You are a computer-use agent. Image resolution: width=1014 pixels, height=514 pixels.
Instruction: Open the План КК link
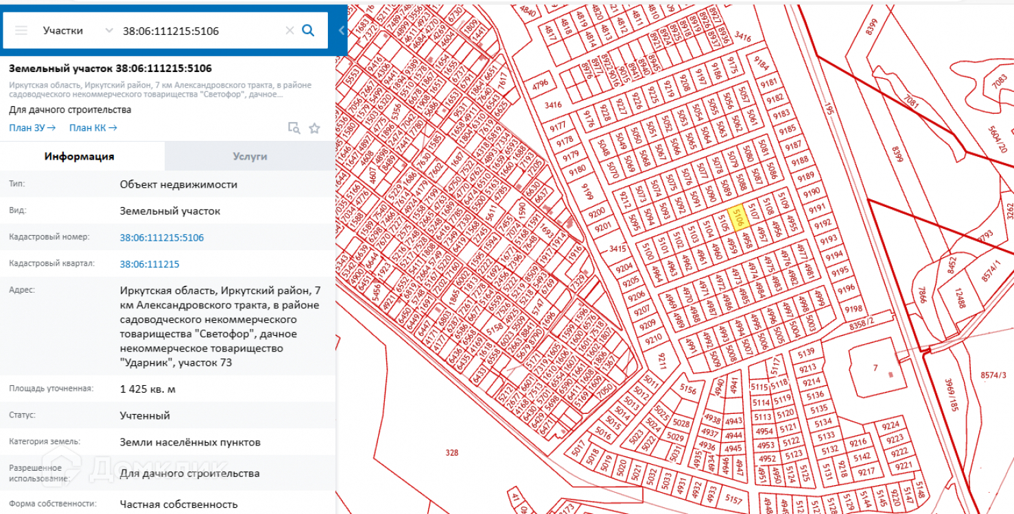click(93, 127)
